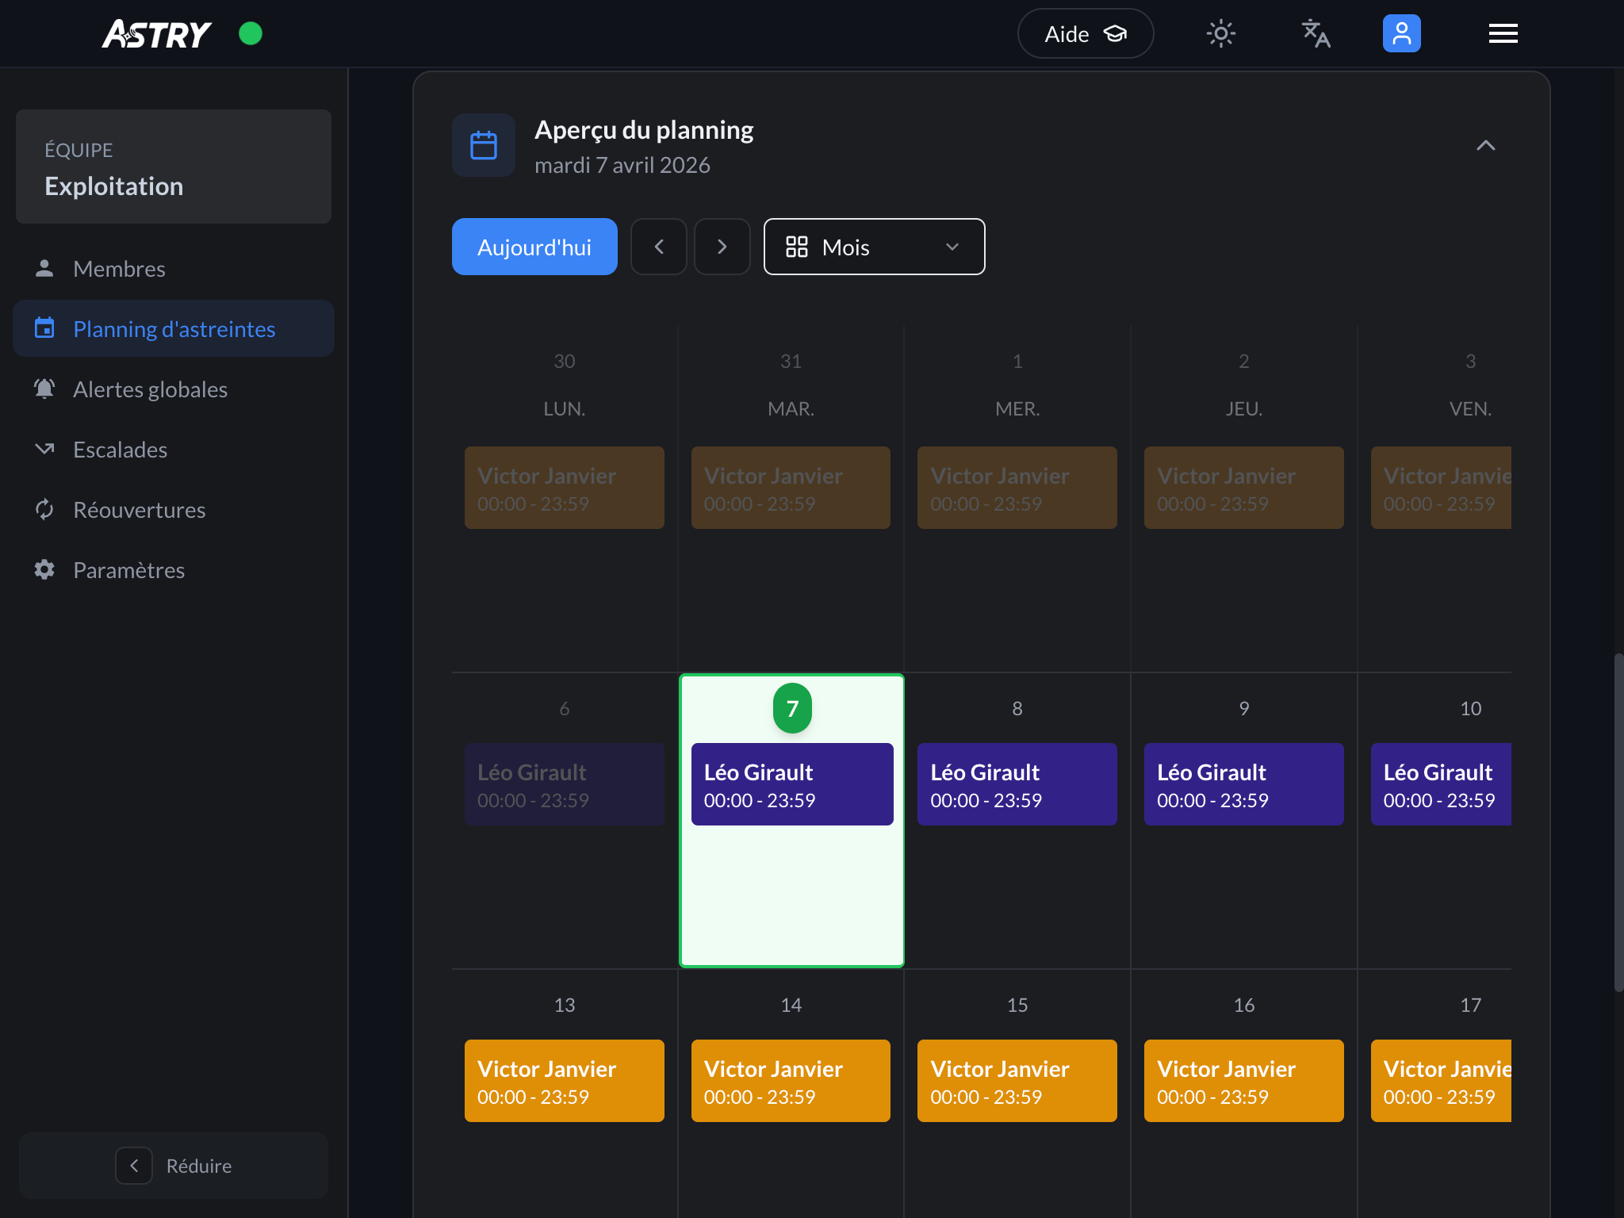Go to the previous month
This screenshot has height=1218, width=1624.
coord(659,247)
